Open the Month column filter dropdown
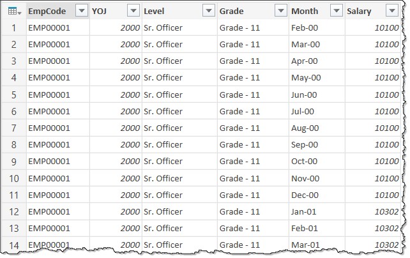The height and width of the screenshot is (258, 410). (x=335, y=11)
